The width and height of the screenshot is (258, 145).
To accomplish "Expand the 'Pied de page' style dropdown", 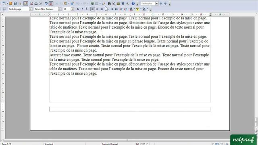I will click(x=31, y=9).
